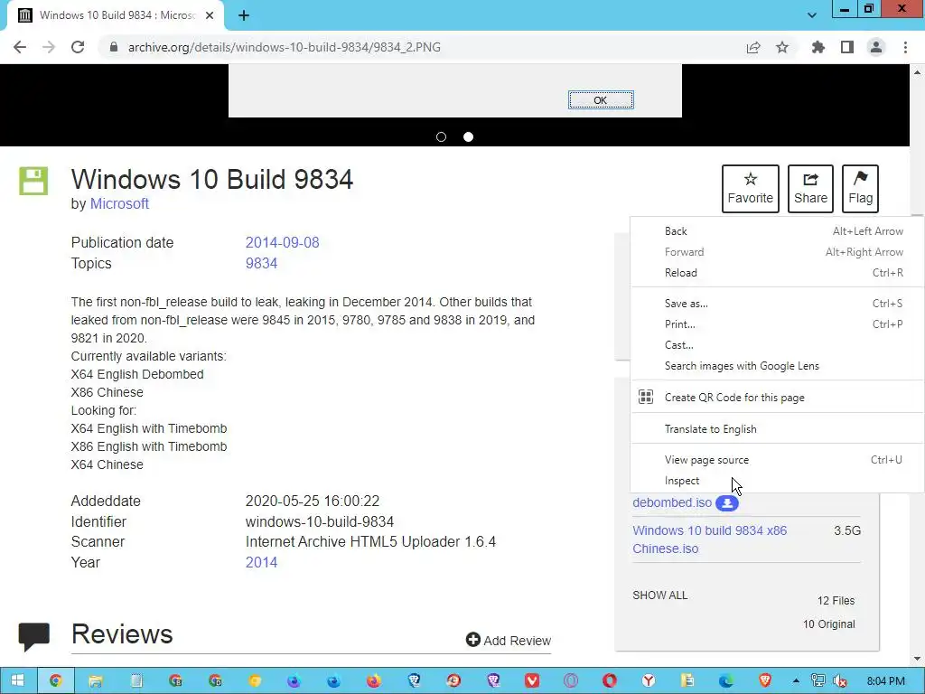Image resolution: width=925 pixels, height=694 pixels.
Task: Select the second carousel image dot
Action: [468, 137]
